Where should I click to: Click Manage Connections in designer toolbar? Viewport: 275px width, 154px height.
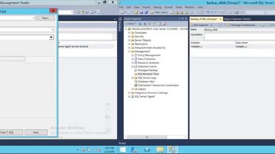[243, 25]
